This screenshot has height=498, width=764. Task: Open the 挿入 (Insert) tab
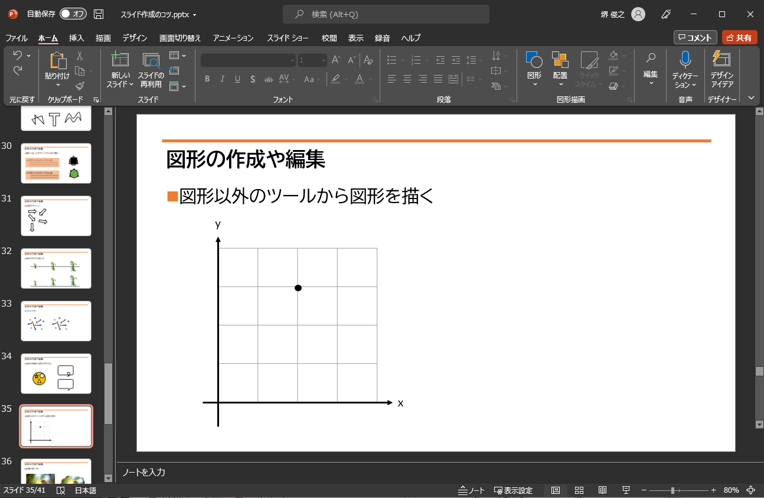[76, 38]
